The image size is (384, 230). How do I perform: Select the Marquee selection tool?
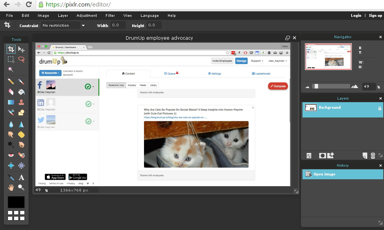pyautogui.click(x=11, y=60)
